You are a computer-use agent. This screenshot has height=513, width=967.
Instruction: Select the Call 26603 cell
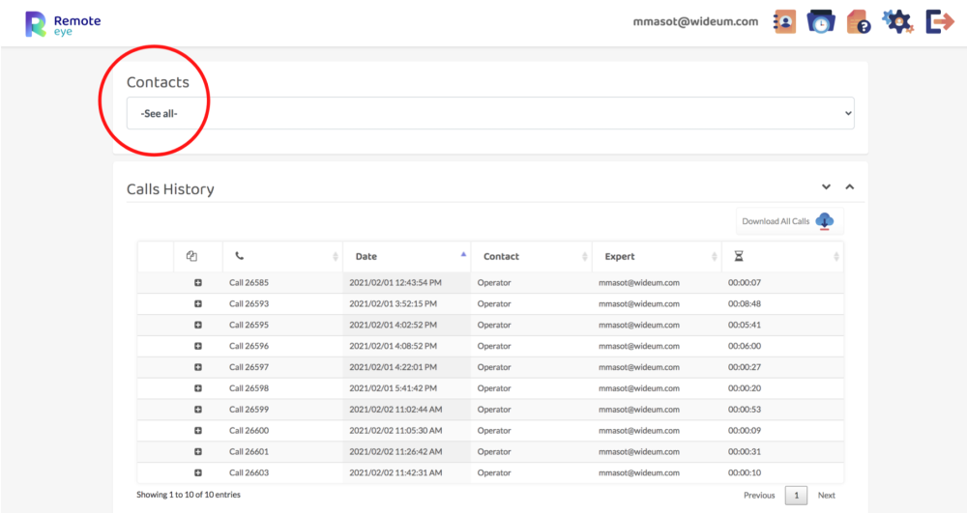pos(249,472)
